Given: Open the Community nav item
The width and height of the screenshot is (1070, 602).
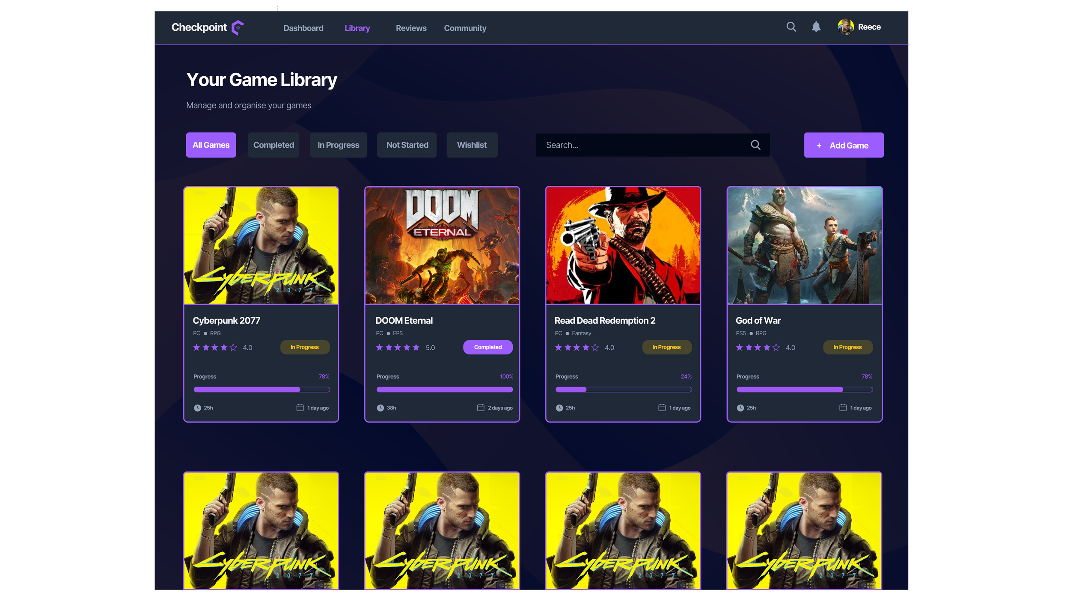Looking at the screenshot, I should [x=465, y=28].
